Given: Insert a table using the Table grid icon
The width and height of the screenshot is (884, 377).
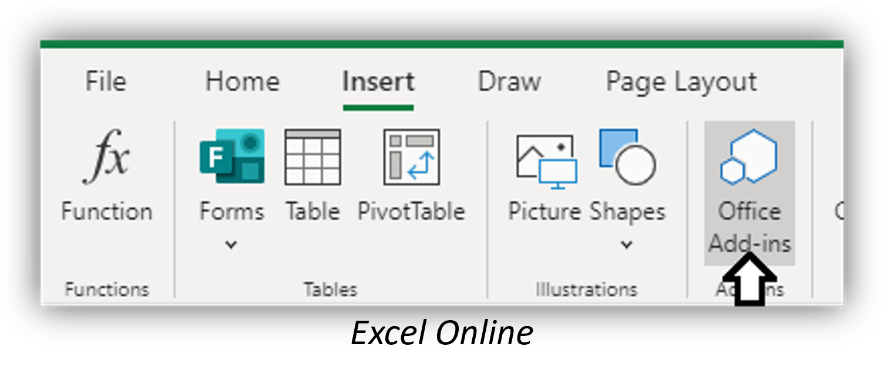Looking at the screenshot, I should coord(312,157).
